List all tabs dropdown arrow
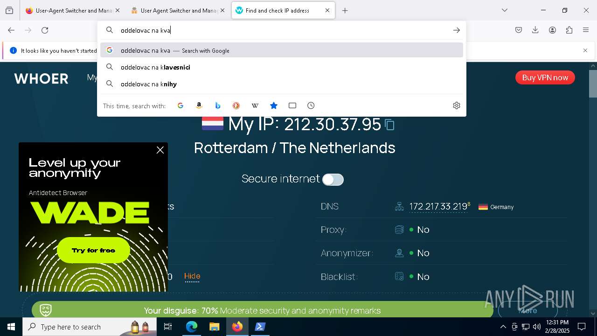This screenshot has width=597, height=336. point(505,10)
